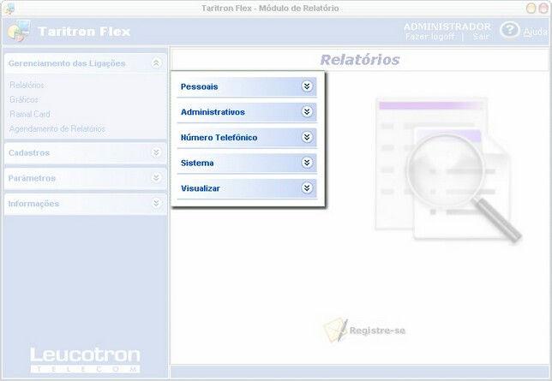
Task: Click the Registre-se link text
Action: point(377,330)
